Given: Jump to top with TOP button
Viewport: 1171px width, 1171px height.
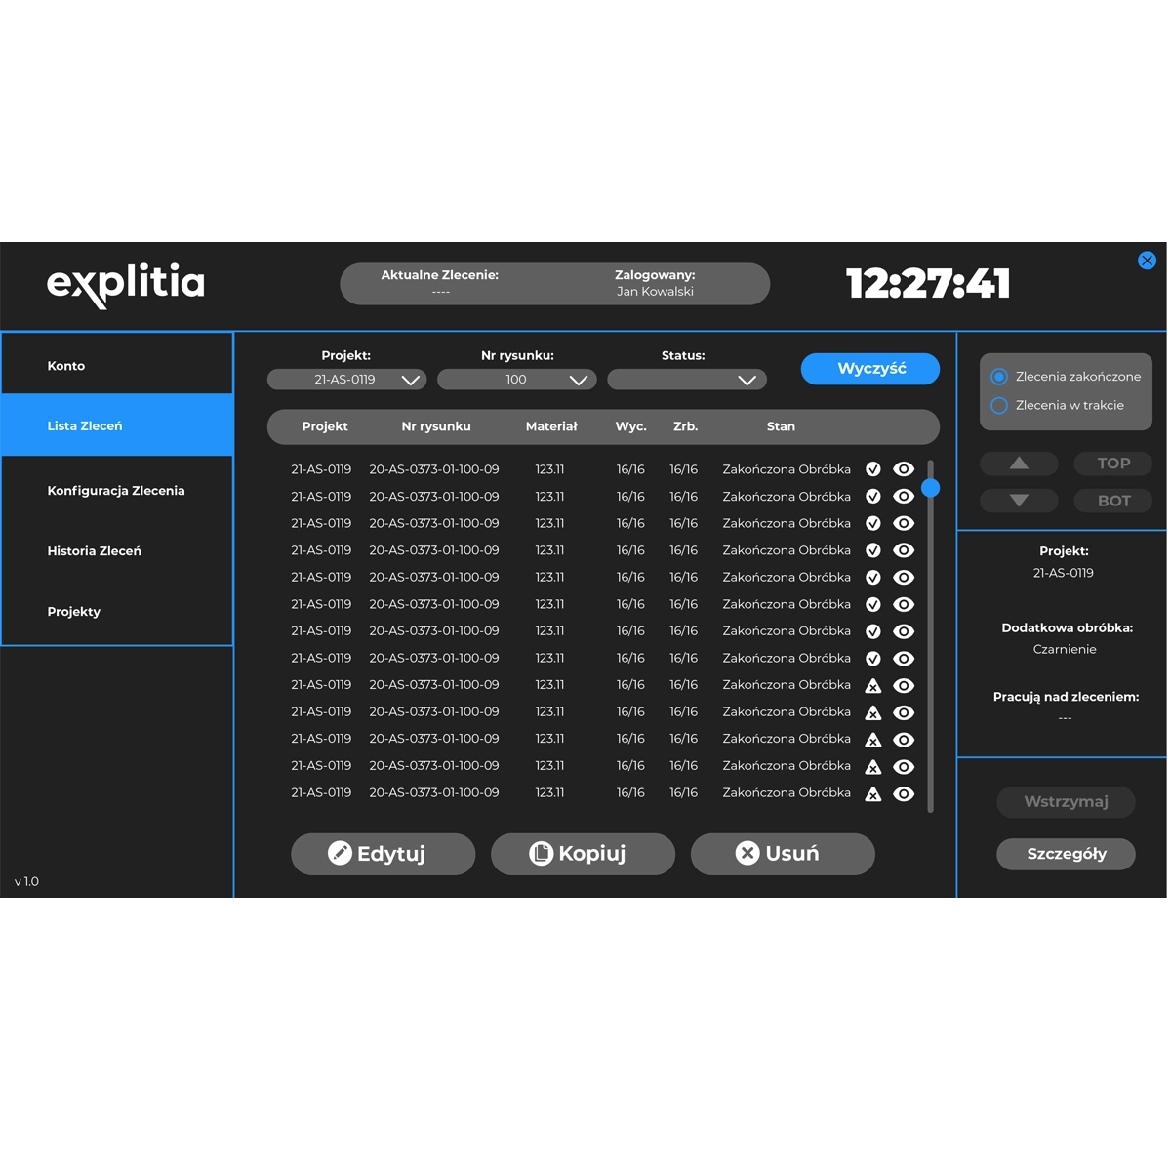Looking at the screenshot, I should pyautogui.click(x=1113, y=464).
